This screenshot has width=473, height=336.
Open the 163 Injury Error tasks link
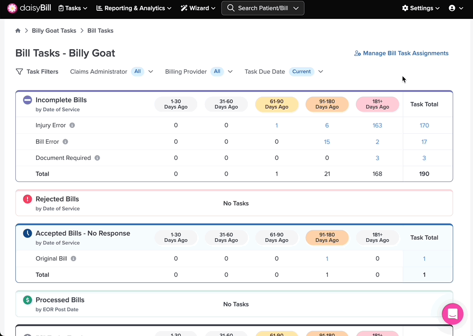(x=377, y=125)
